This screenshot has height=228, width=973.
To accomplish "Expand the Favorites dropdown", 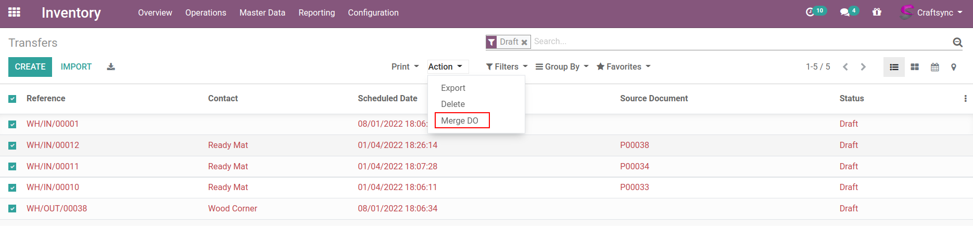I will (623, 66).
